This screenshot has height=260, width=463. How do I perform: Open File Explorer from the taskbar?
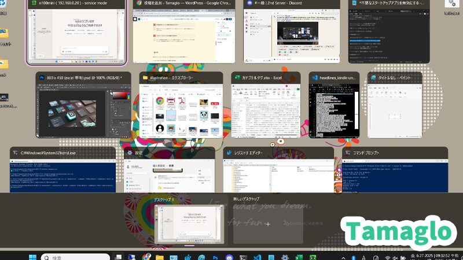160,257
